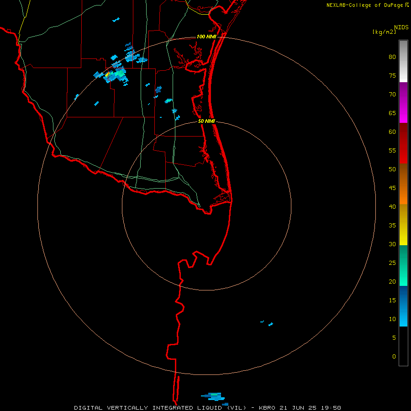The image size is (411, 411).
Task: Click the white-gray top segment of the color scale
Action: click(403, 61)
